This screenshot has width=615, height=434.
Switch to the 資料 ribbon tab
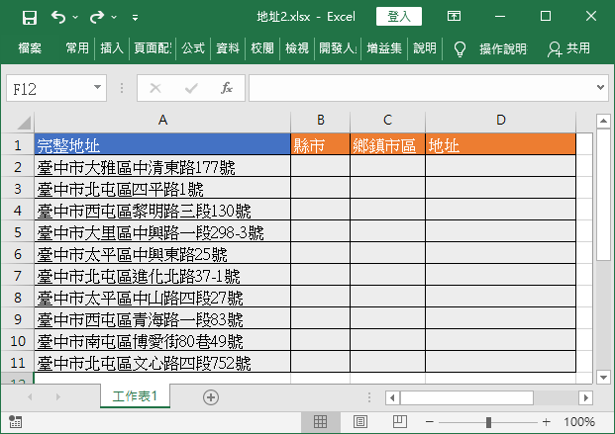click(228, 48)
